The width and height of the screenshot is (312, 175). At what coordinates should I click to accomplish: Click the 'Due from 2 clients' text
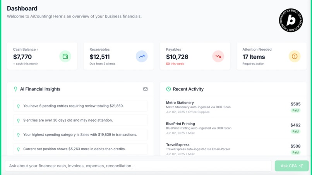click(x=102, y=64)
